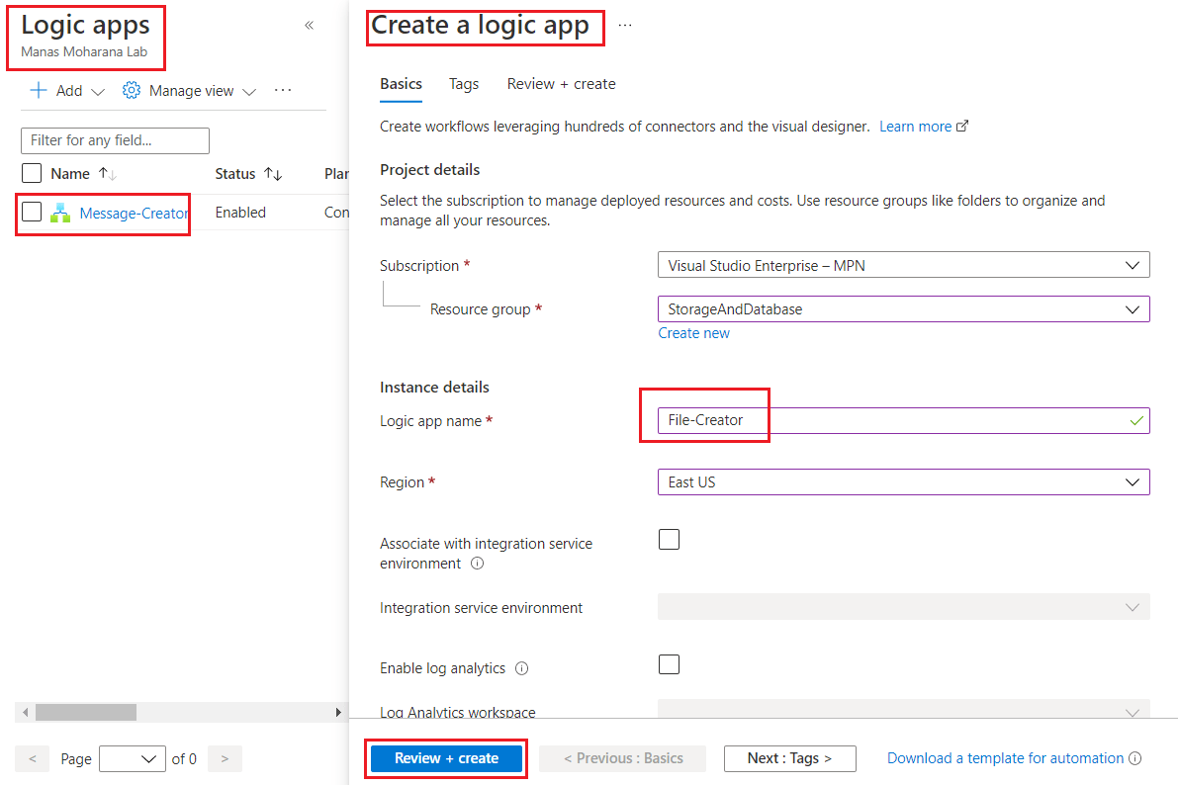Switch to the Tags tab
1178x785 pixels.
464,84
